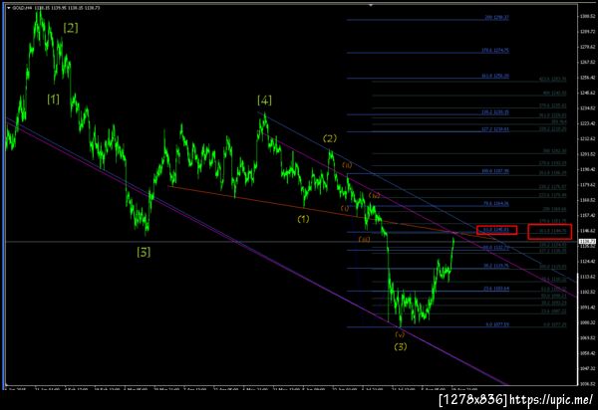Click the chart shift marker on top edge
The image size is (598, 410).
coord(370,5)
